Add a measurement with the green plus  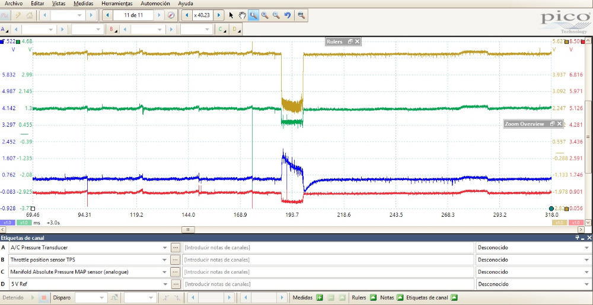click(x=319, y=297)
